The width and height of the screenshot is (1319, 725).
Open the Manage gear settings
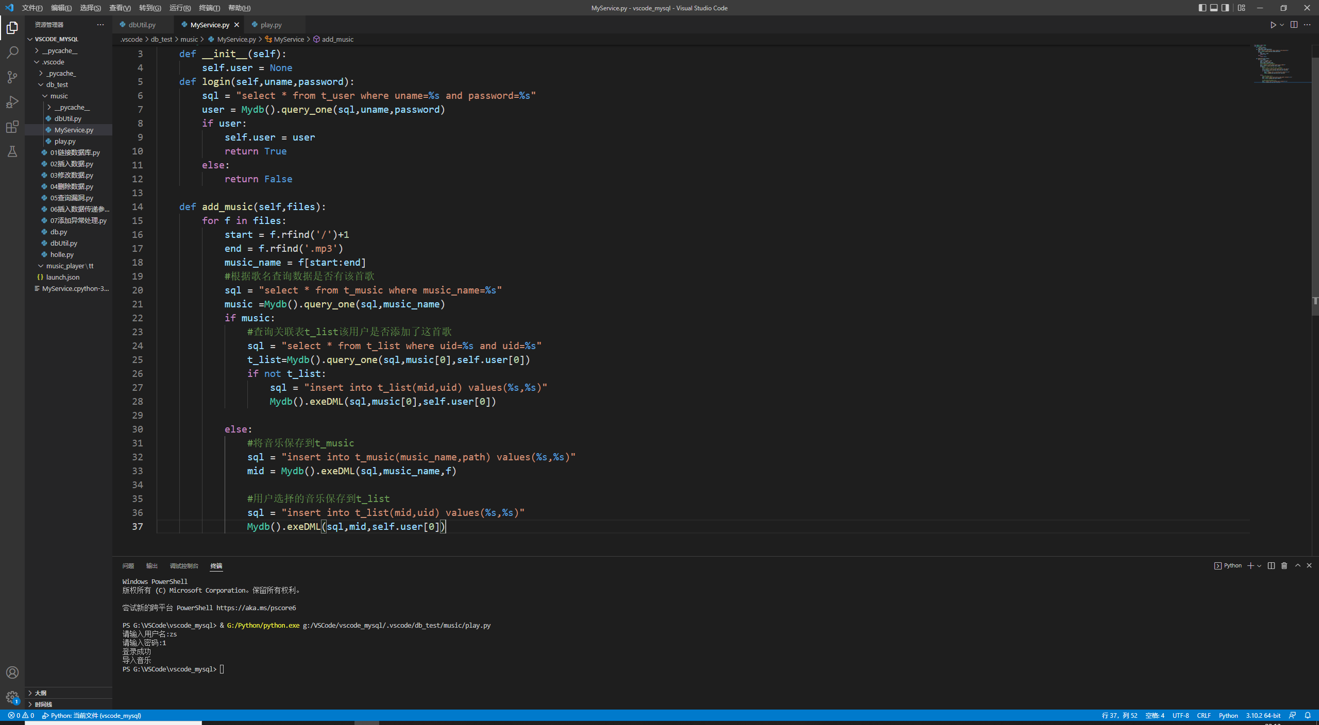[x=12, y=697]
